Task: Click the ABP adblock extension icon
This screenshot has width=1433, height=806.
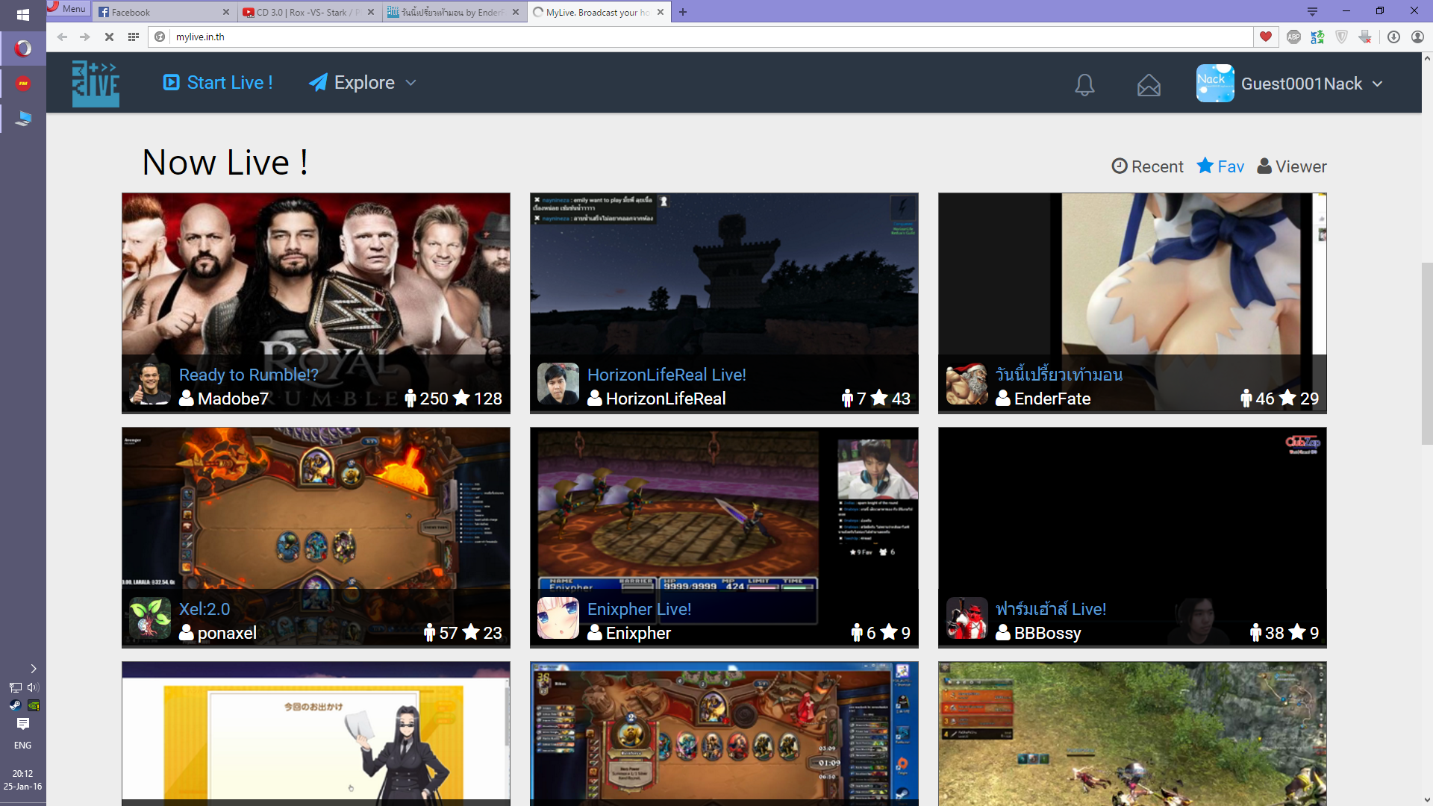Action: tap(1293, 37)
